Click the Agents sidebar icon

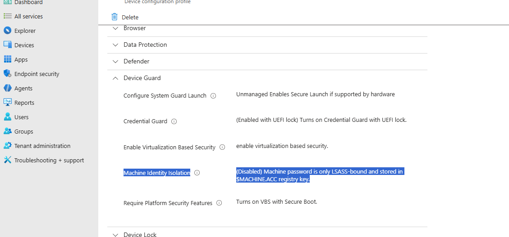click(8, 88)
